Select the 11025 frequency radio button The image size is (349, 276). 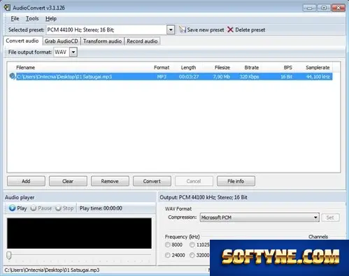pos(192,245)
